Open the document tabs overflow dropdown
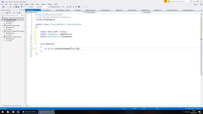Screen dimensions: 203x114 pyautogui.click(x=201, y=10)
